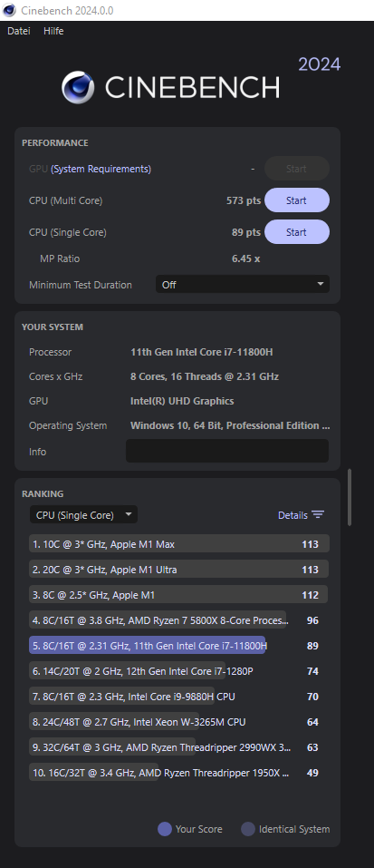
Task: Click the MP Ratio value 6.45 x
Action: pyautogui.click(x=245, y=258)
